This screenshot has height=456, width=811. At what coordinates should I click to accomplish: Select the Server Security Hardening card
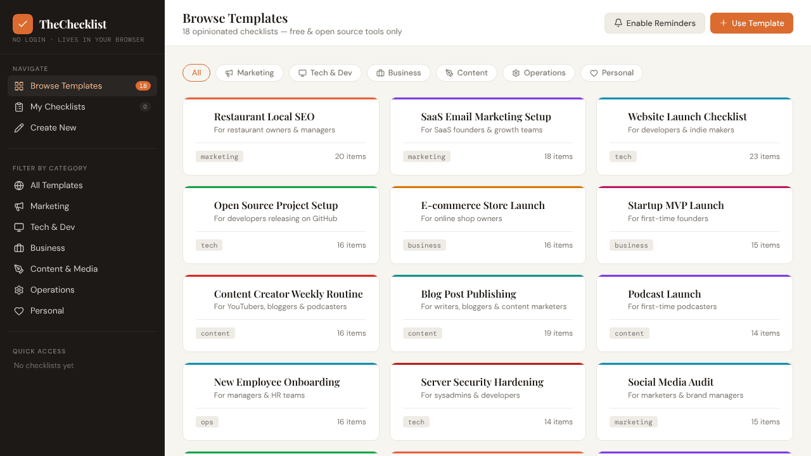click(488, 402)
